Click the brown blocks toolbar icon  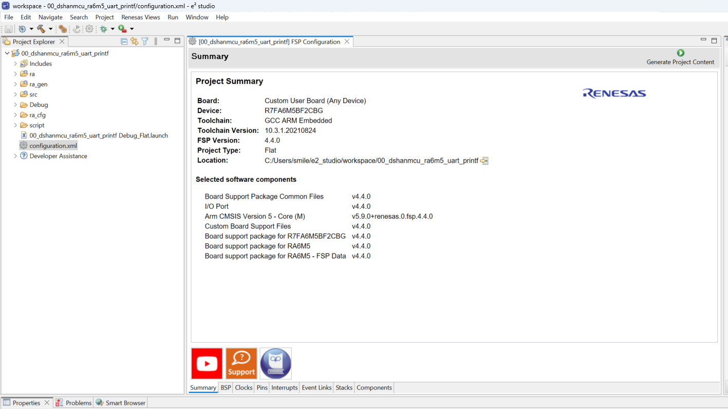[63, 29]
